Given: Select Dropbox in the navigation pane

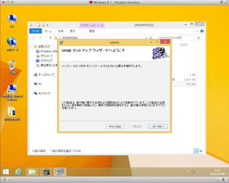Looking at the screenshot, I should tap(47, 51).
